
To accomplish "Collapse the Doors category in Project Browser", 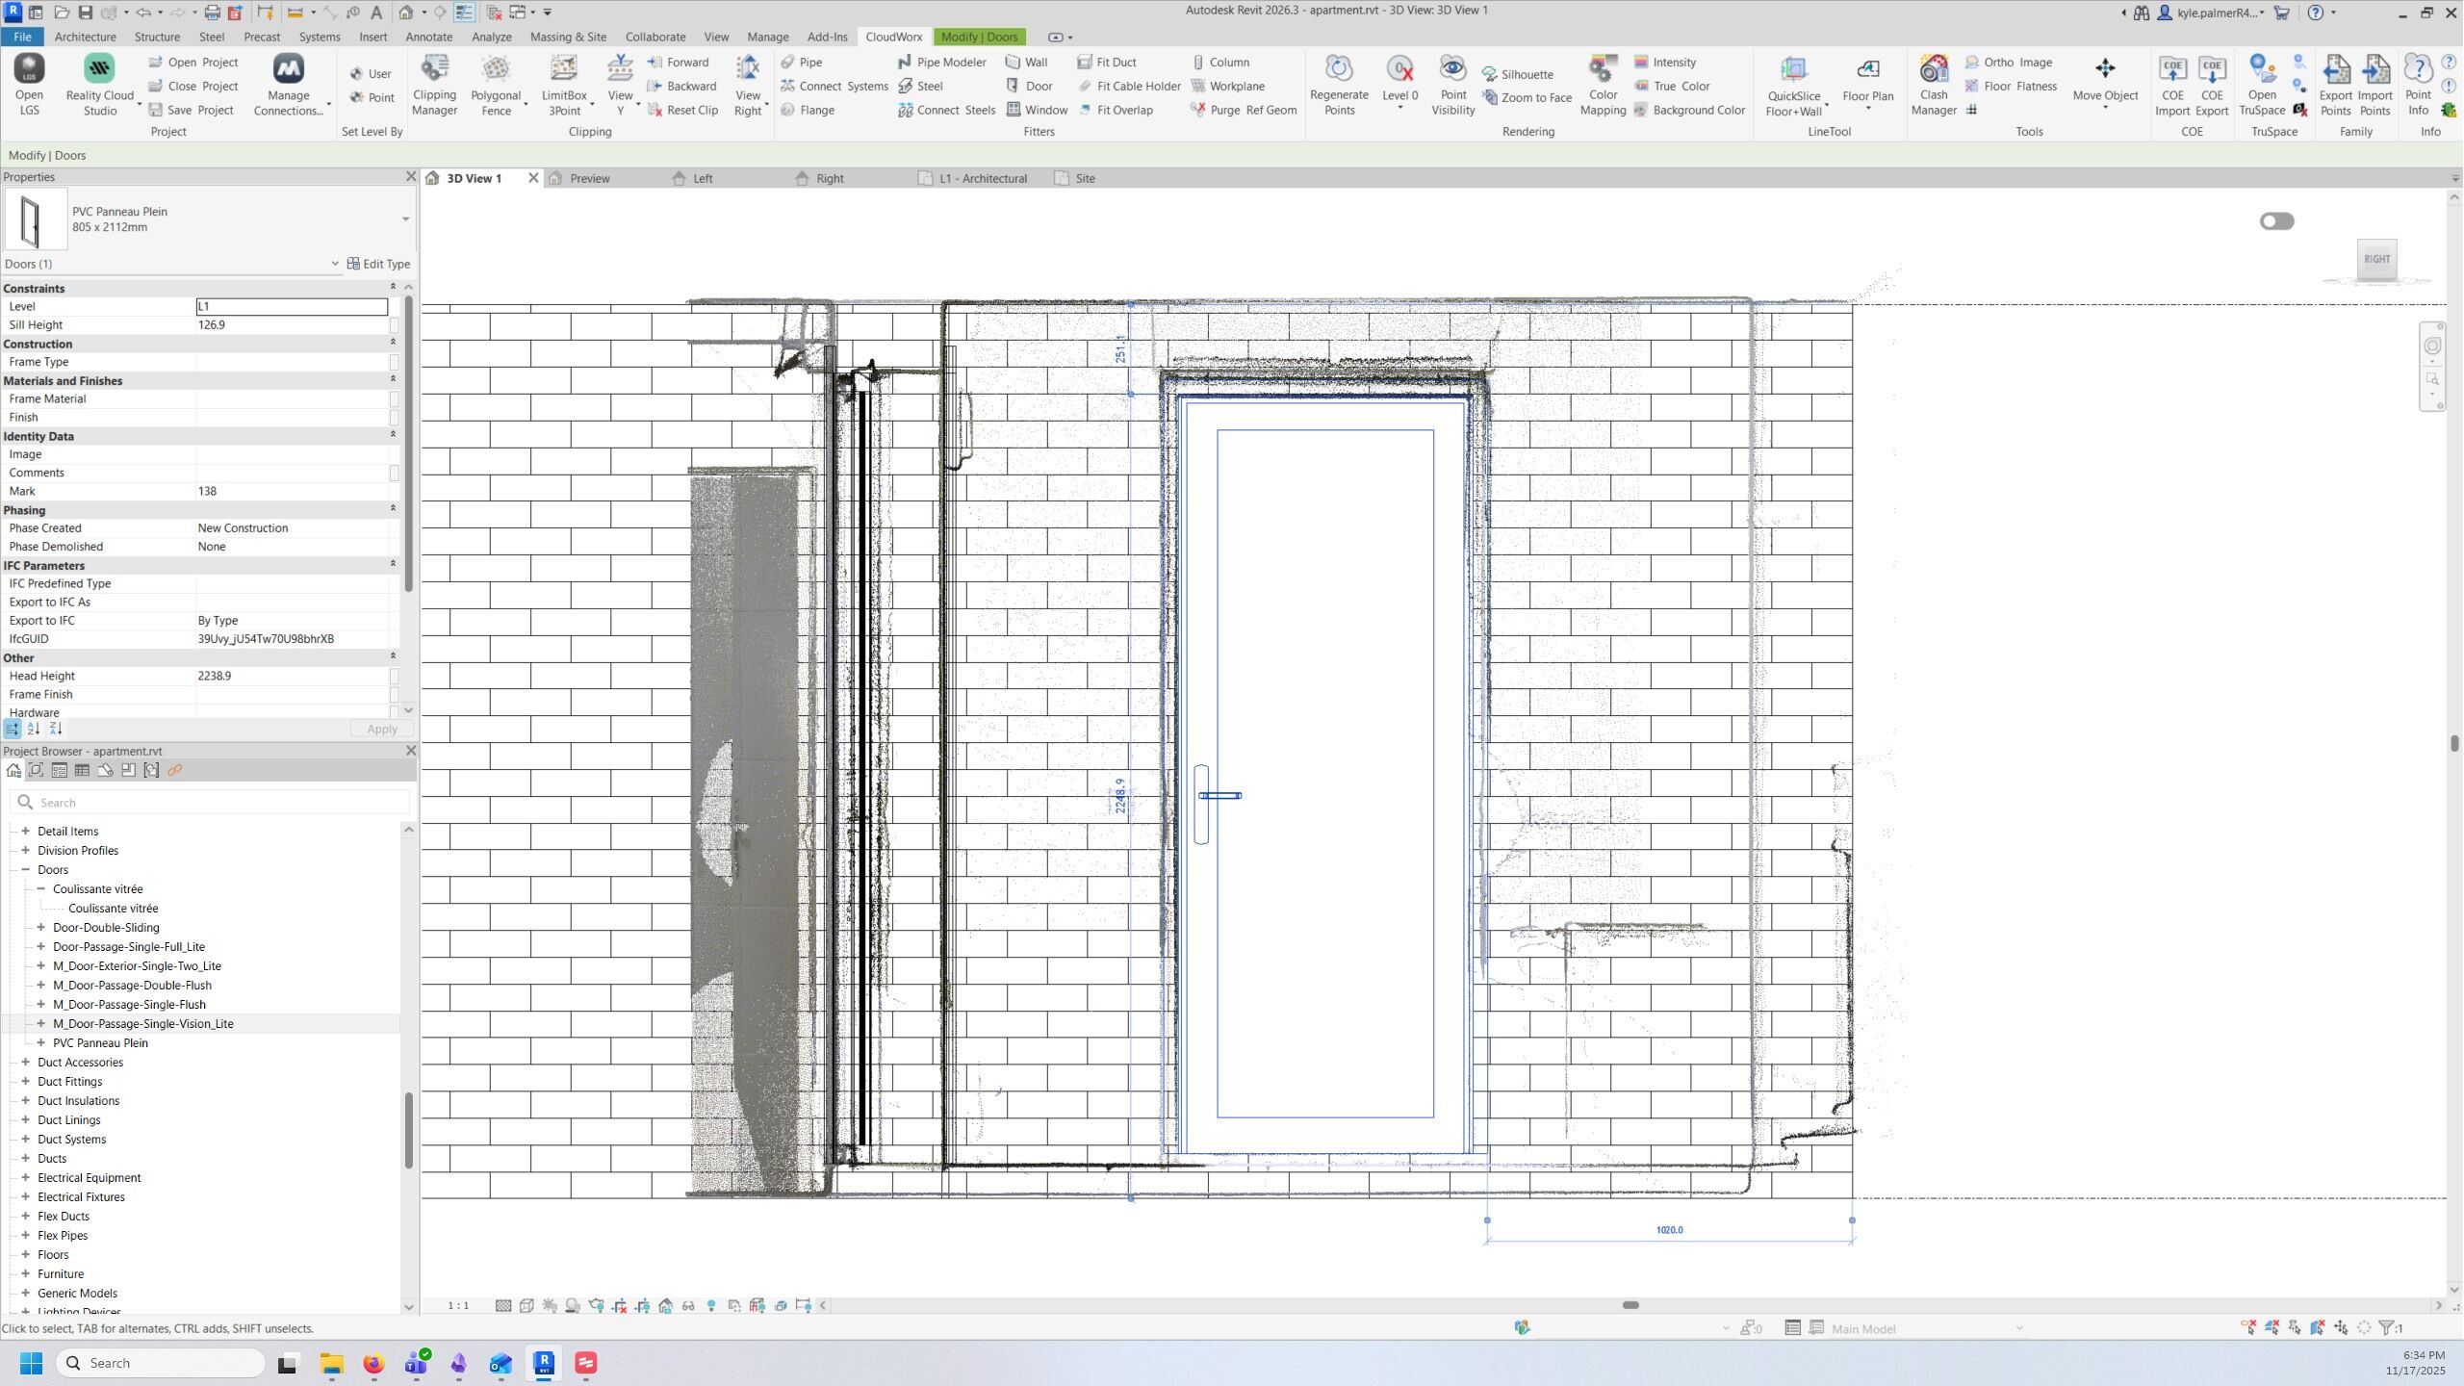I will [x=26, y=869].
